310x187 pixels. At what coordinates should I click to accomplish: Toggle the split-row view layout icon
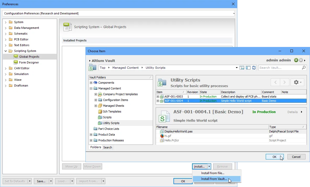pyautogui.click(x=242, y=68)
